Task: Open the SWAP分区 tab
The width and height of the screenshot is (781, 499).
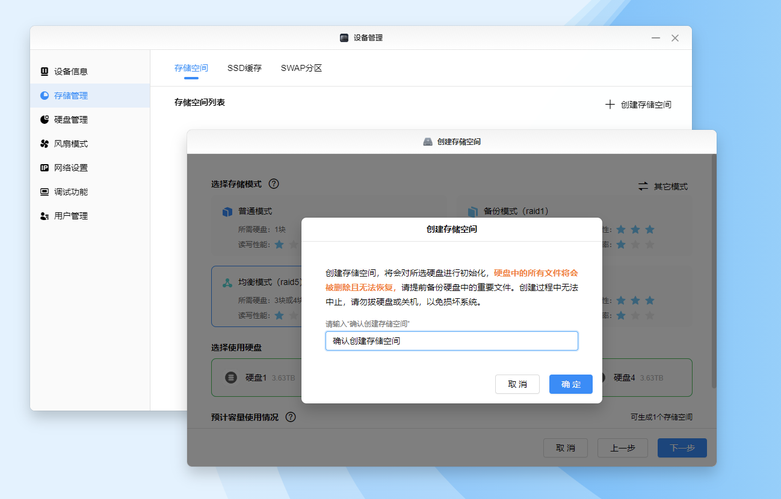Action: [301, 69]
